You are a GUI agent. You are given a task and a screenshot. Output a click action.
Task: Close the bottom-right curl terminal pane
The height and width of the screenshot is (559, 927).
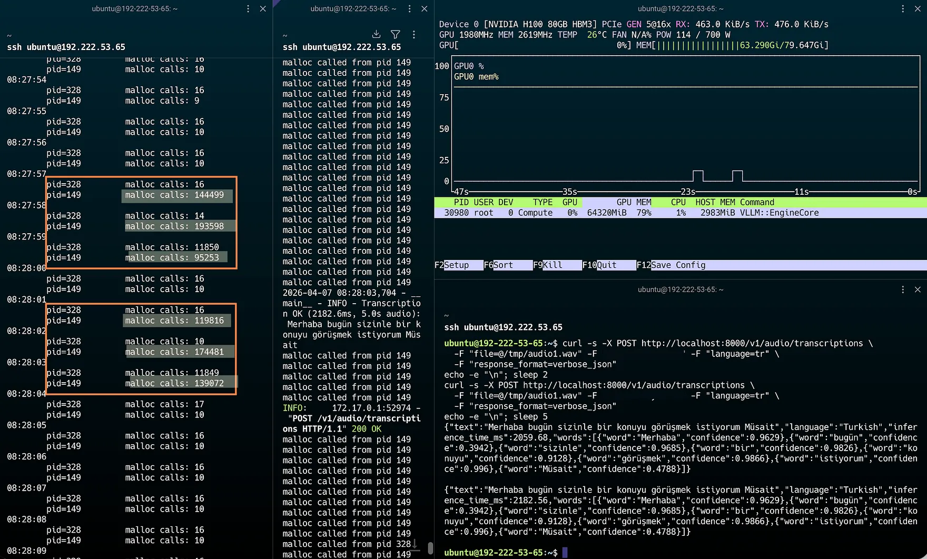tap(918, 290)
